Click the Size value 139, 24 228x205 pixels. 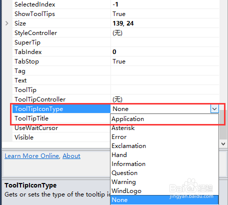(x=123, y=23)
